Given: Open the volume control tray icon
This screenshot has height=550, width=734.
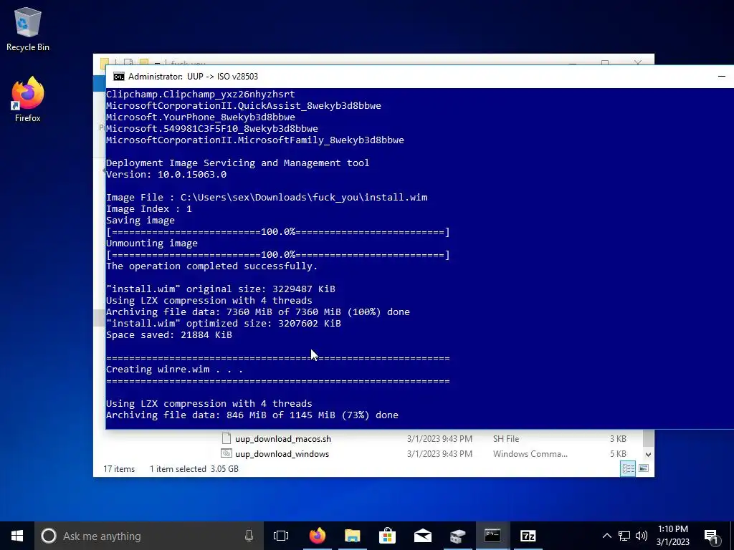Looking at the screenshot, I should [x=642, y=536].
